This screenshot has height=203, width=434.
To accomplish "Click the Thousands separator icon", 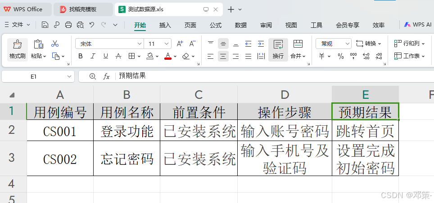I will point(353,56).
